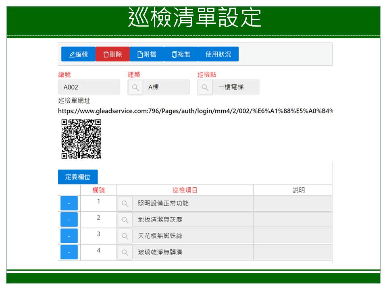This screenshot has height=290, width=387.
Task: Click the 巡檢點 field showing 一樓電梯
Action: tap(236, 87)
